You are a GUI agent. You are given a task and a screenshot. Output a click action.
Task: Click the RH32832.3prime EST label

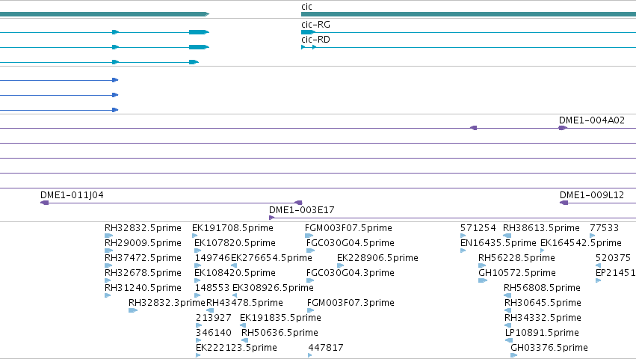tap(167, 303)
